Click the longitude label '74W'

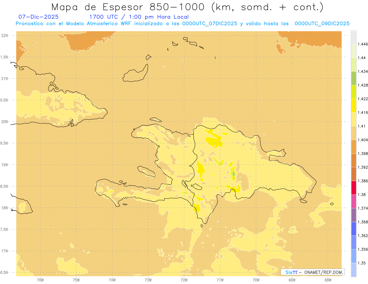(112, 280)
